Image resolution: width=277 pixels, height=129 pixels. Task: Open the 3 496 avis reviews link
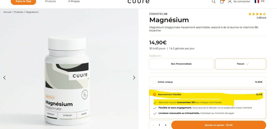tap(261, 18)
